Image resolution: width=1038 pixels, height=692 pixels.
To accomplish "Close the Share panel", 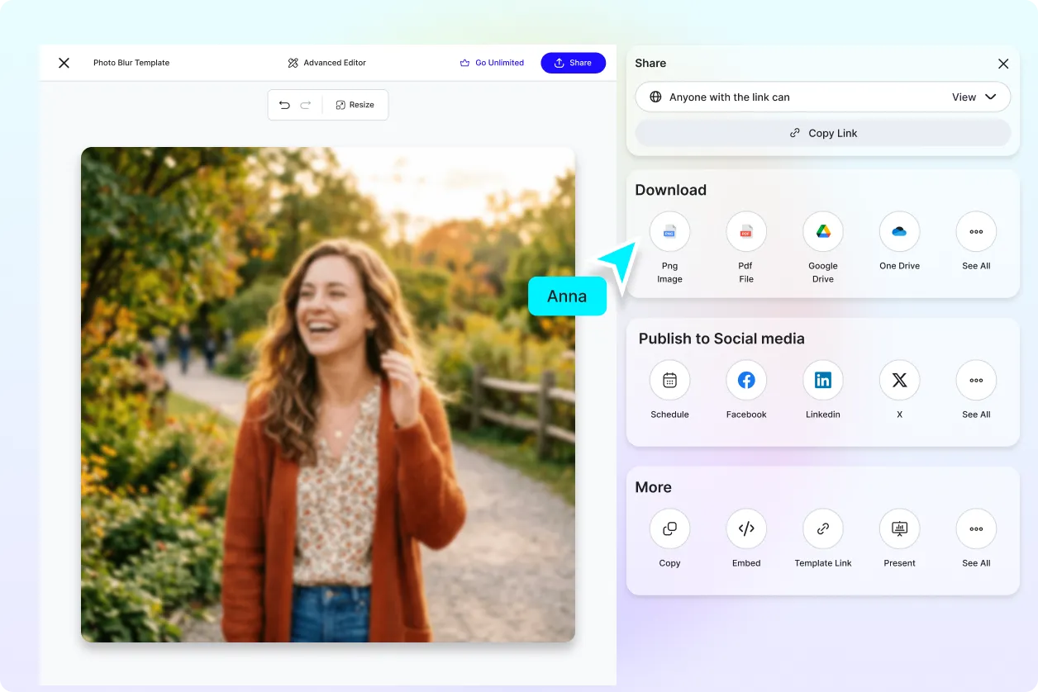I will 1003,64.
